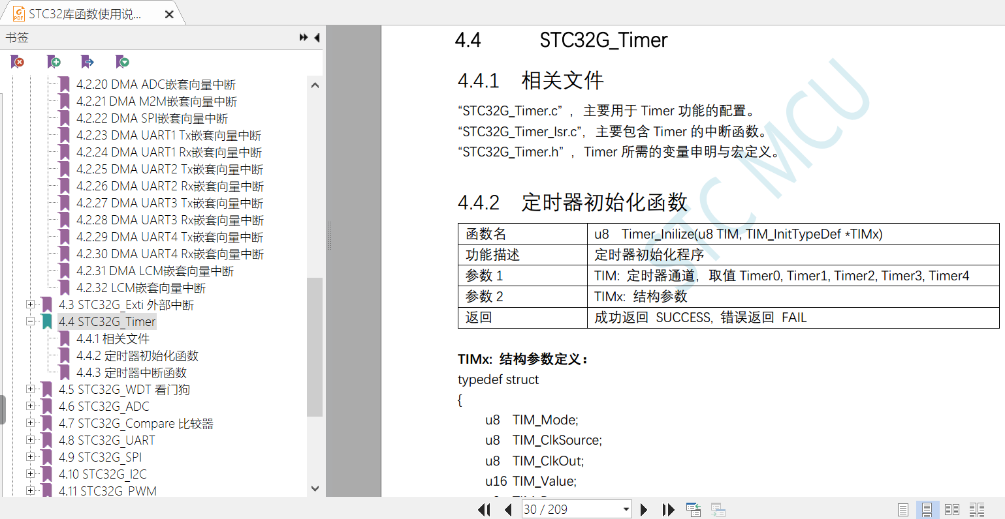Click bookmark icon beside 4.6 STC32G_ADC
The height and width of the screenshot is (519, 1005).
[x=47, y=406]
